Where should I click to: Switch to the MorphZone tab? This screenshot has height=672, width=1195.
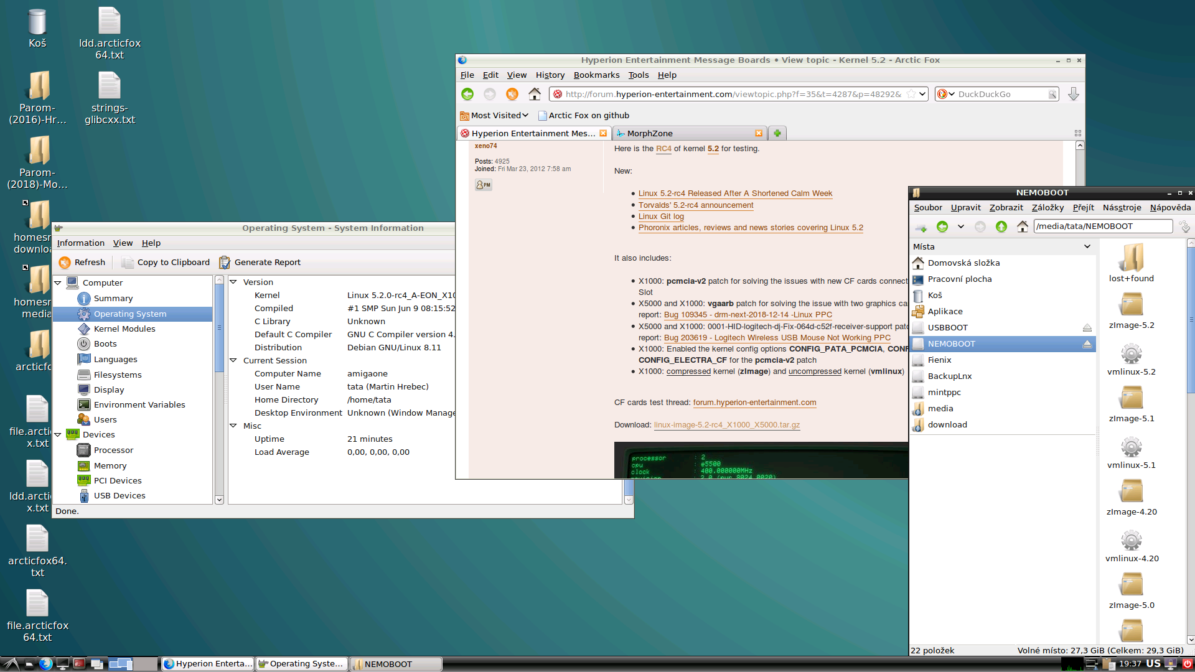[x=685, y=133]
